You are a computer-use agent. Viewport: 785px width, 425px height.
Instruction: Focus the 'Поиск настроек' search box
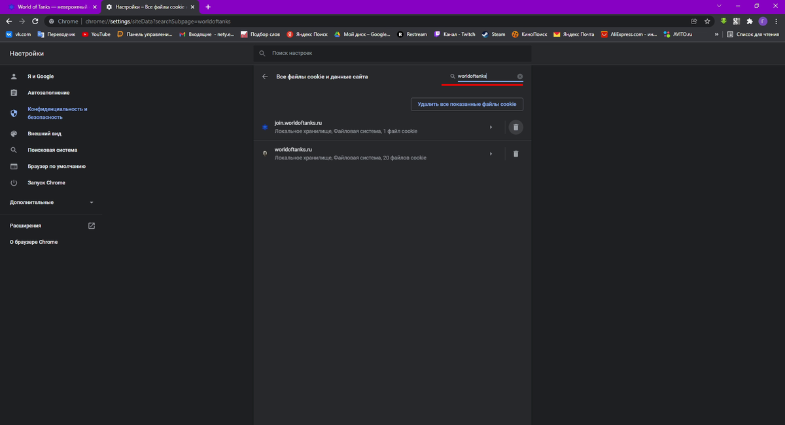pos(392,53)
